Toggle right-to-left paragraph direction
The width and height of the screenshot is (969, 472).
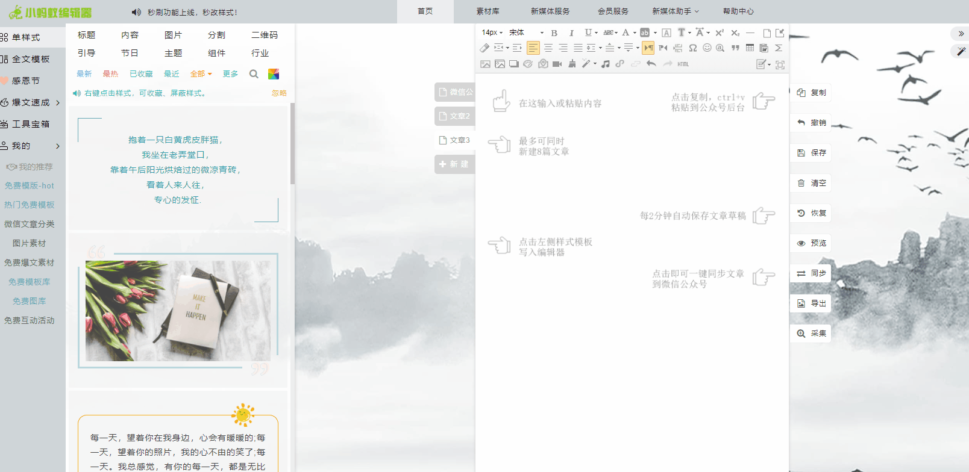[663, 48]
